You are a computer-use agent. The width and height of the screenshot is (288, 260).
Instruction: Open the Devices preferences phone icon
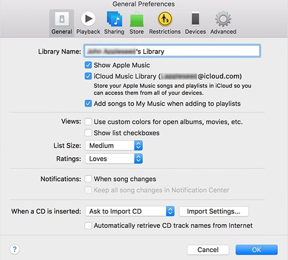[195, 19]
